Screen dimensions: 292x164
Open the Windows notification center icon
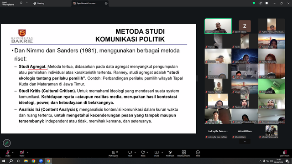pyautogui.click(x=287, y=161)
